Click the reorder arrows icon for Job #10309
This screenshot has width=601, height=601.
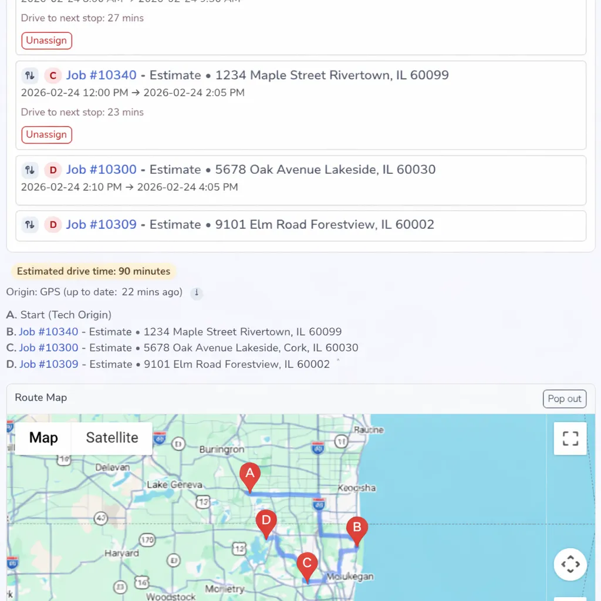(30, 225)
